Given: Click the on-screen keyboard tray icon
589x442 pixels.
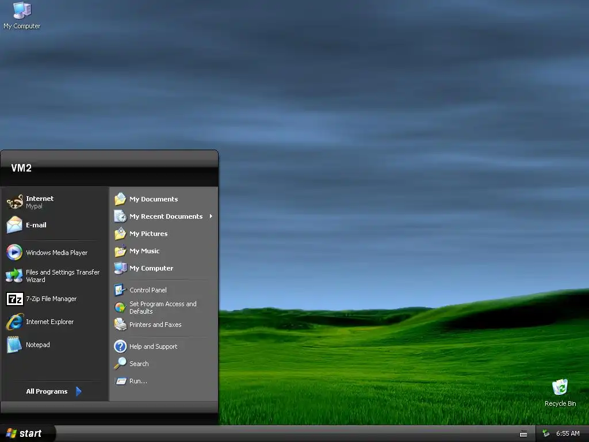Looking at the screenshot, I should tap(523, 434).
